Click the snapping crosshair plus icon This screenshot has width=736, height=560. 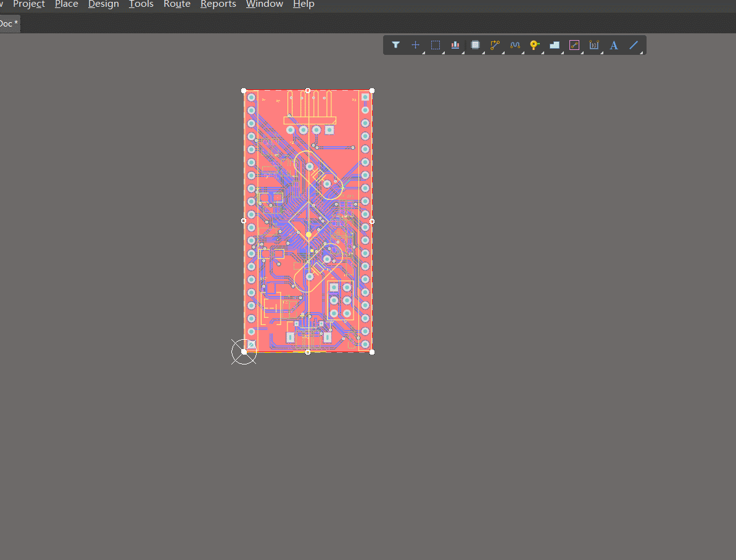point(416,45)
